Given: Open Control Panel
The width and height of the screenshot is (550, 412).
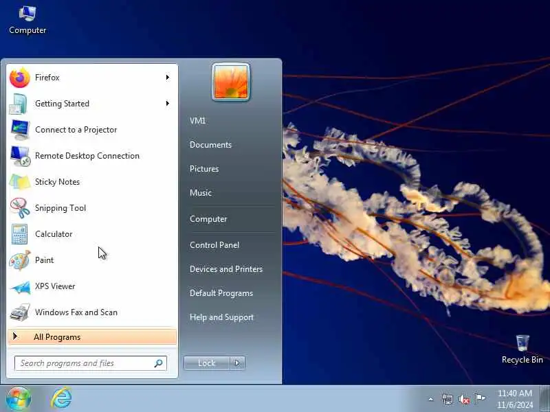Looking at the screenshot, I should [x=214, y=245].
